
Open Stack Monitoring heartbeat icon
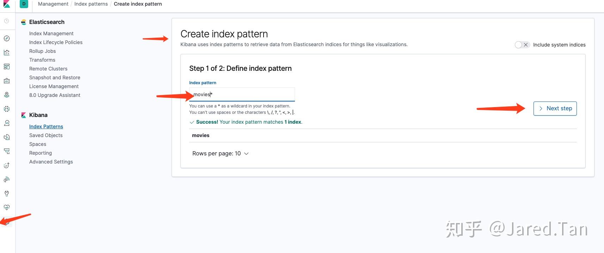[x=7, y=208]
